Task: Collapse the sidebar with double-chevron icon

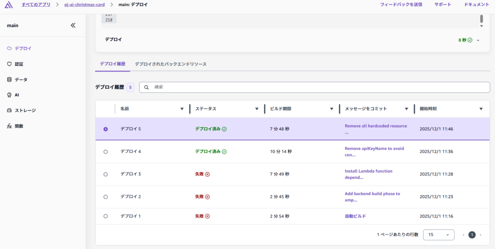Action: click(73, 26)
